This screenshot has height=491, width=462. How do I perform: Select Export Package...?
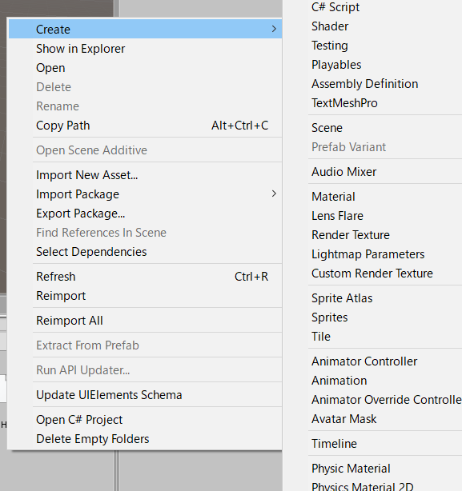pos(145,214)
